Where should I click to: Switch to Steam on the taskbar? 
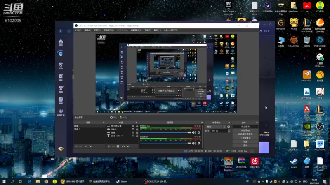coord(122,181)
